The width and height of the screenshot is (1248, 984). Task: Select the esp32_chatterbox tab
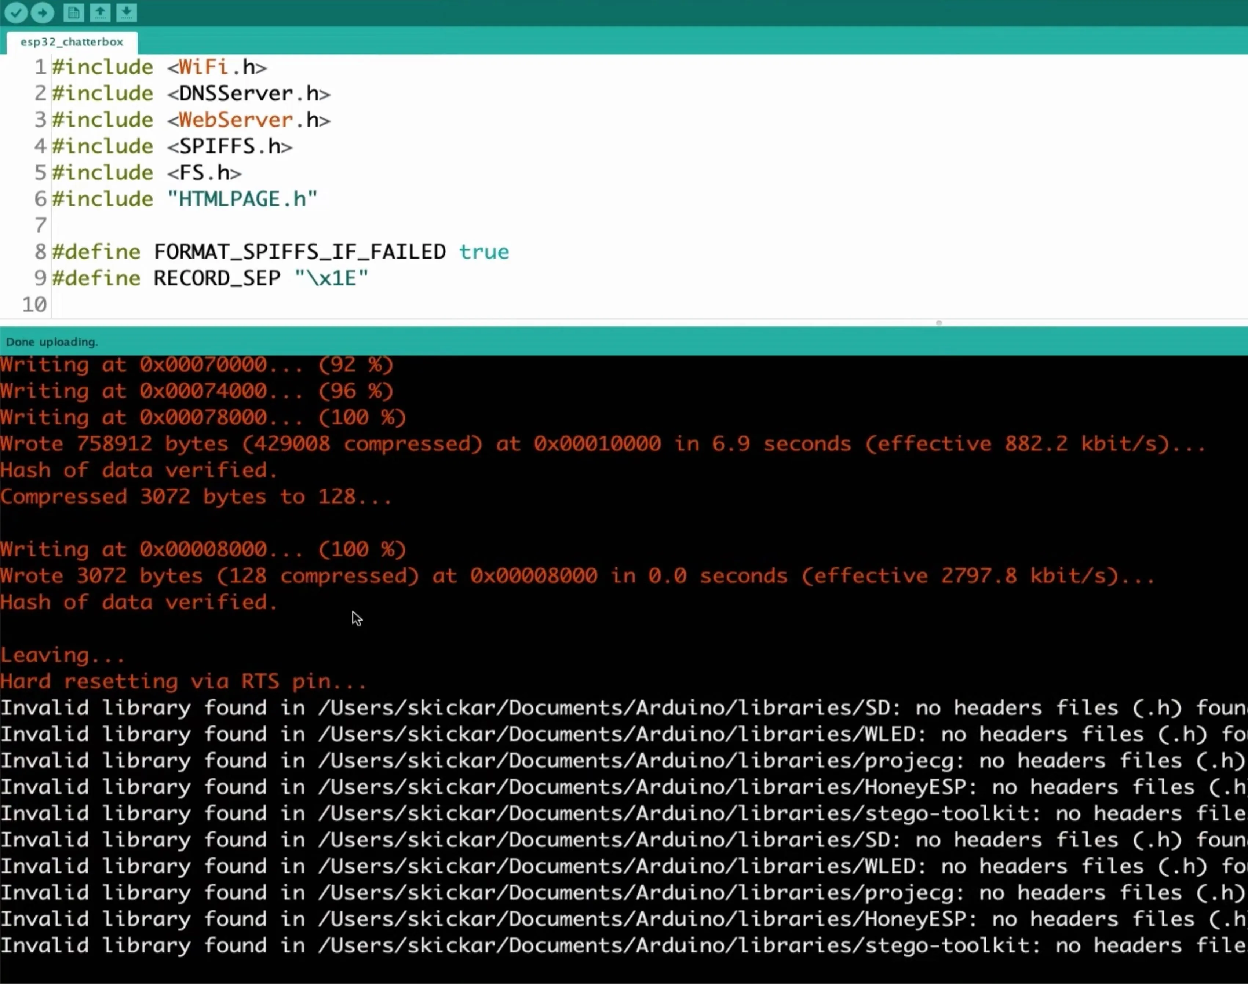pyautogui.click(x=72, y=42)
